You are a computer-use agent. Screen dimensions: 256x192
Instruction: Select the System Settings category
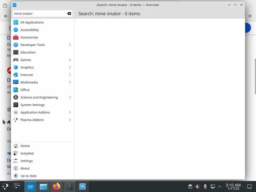click(42, 105)
